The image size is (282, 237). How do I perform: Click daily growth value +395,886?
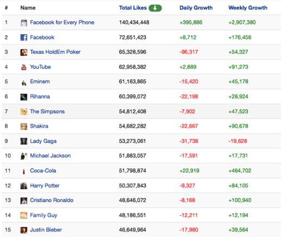191,22
